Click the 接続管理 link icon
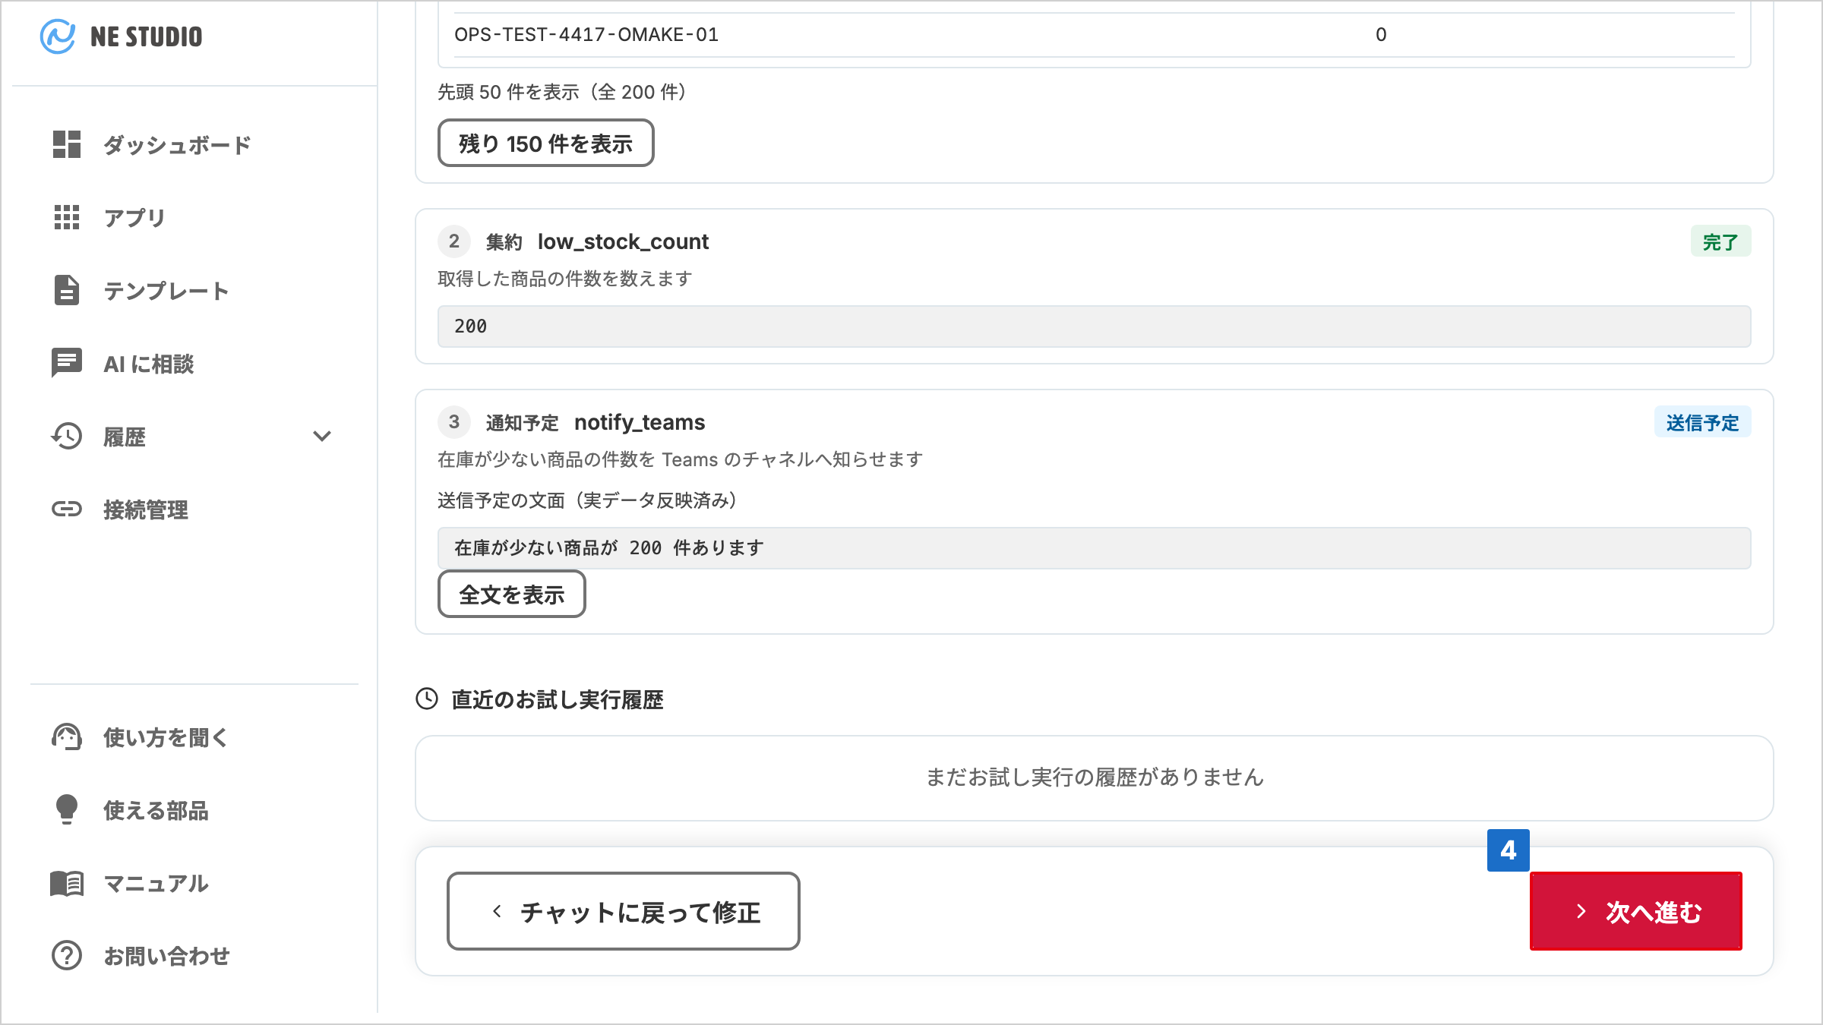 (x=67, y=509)
